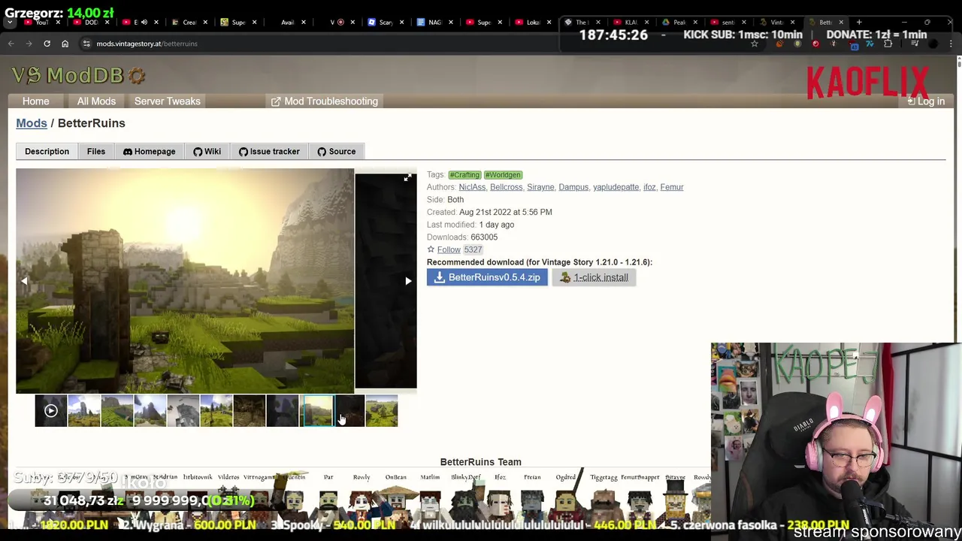Open the Wiki link

pyautogui.click(x=207, y=152)
